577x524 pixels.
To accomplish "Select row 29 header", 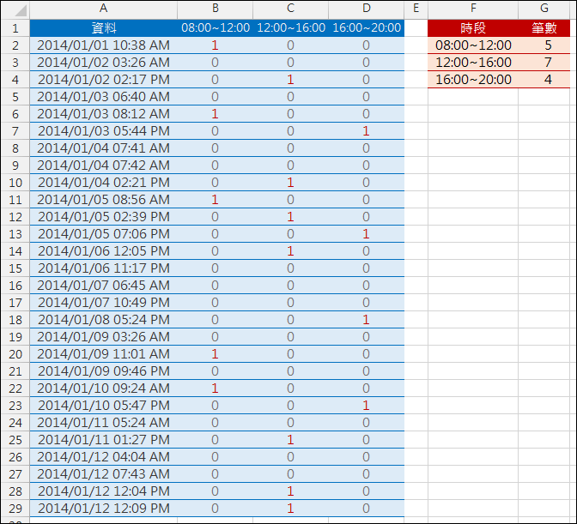I will [15, 509].
